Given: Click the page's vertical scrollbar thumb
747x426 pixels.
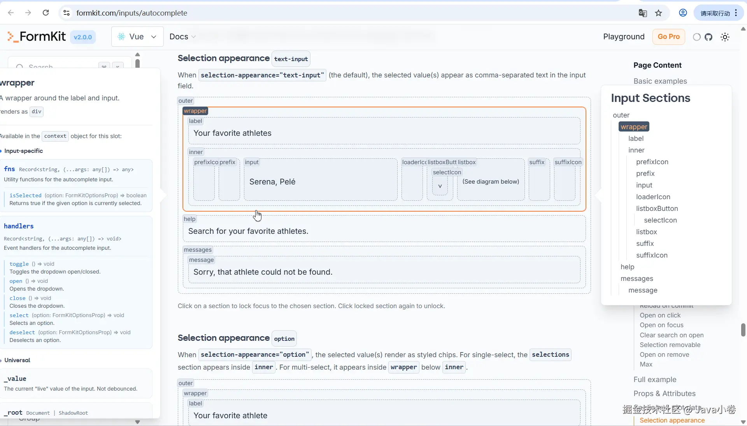Looking at the screenshot, I should 743,329.
